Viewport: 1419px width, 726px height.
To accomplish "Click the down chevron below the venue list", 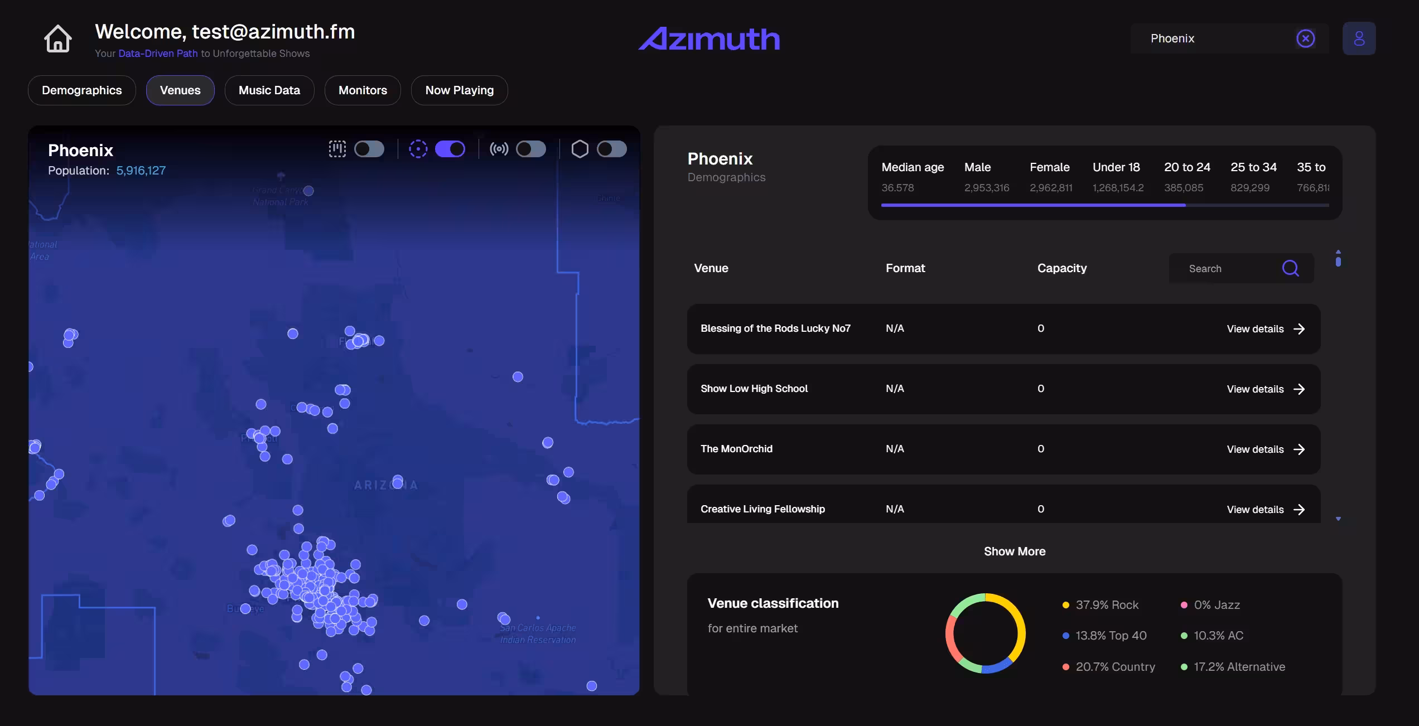I will 1338,519.
